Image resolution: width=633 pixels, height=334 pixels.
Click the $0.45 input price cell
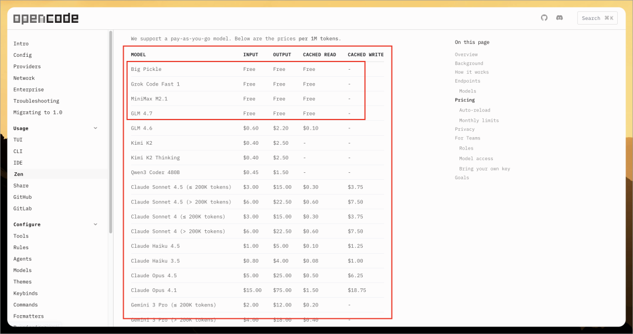[x=251, y=173]
